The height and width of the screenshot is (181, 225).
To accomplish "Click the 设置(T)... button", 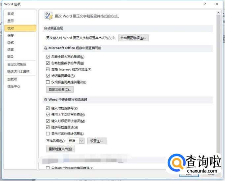I will 97,141.
